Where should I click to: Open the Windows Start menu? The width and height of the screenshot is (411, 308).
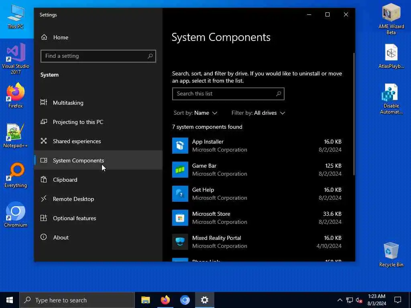tap(10, 300)
